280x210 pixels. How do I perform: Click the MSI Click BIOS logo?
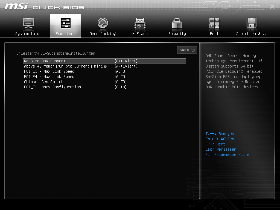[44, 7]
